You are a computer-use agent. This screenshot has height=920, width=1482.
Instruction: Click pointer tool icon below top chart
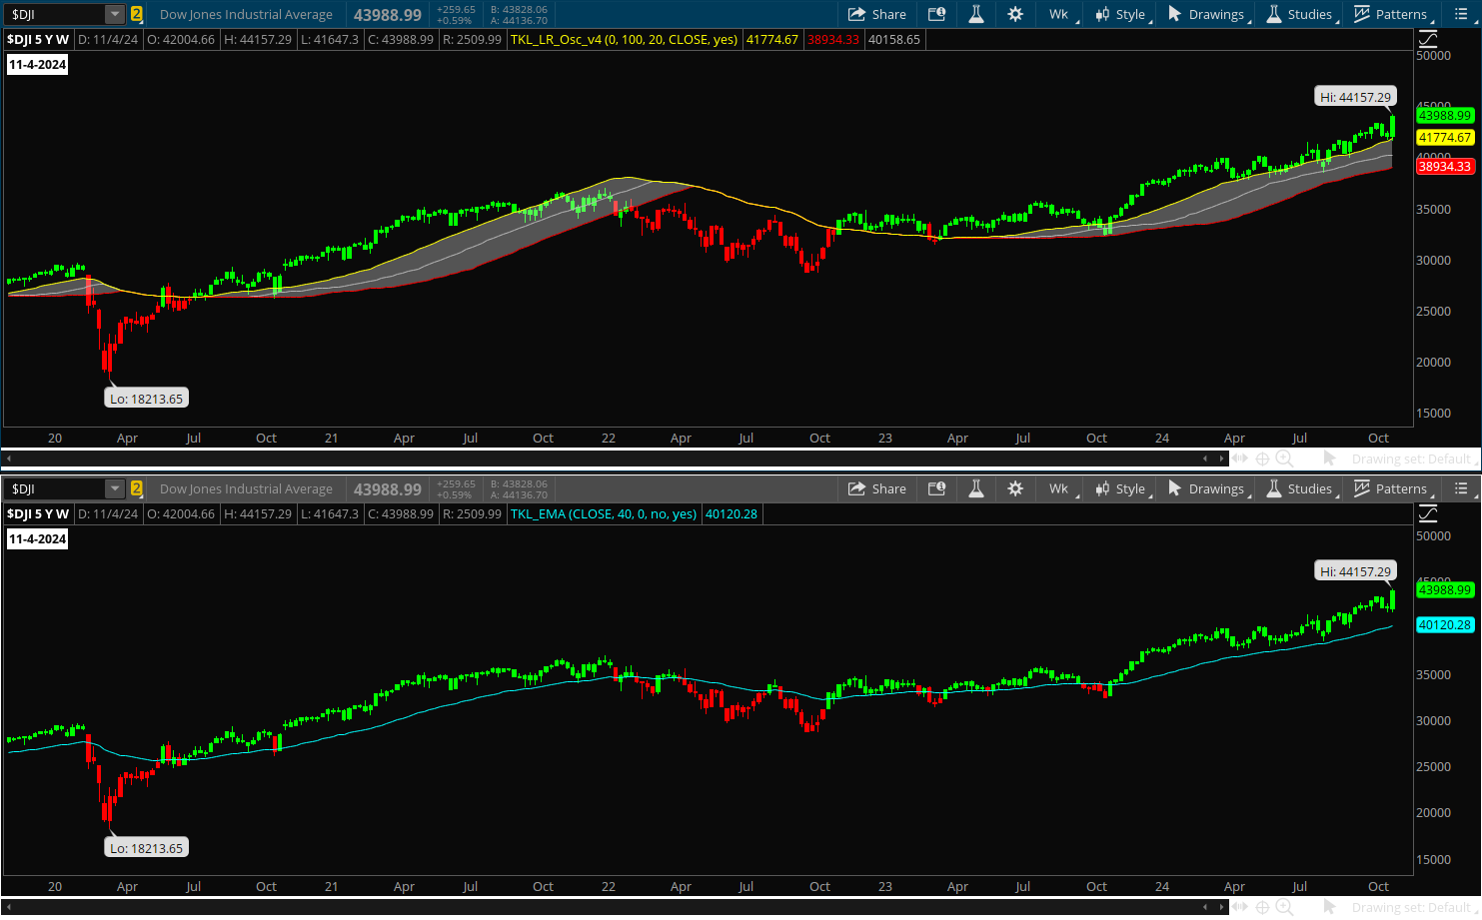(x=1329, y=459)
